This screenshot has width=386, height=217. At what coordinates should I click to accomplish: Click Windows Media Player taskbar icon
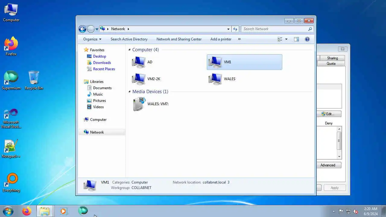click(63, 211)
